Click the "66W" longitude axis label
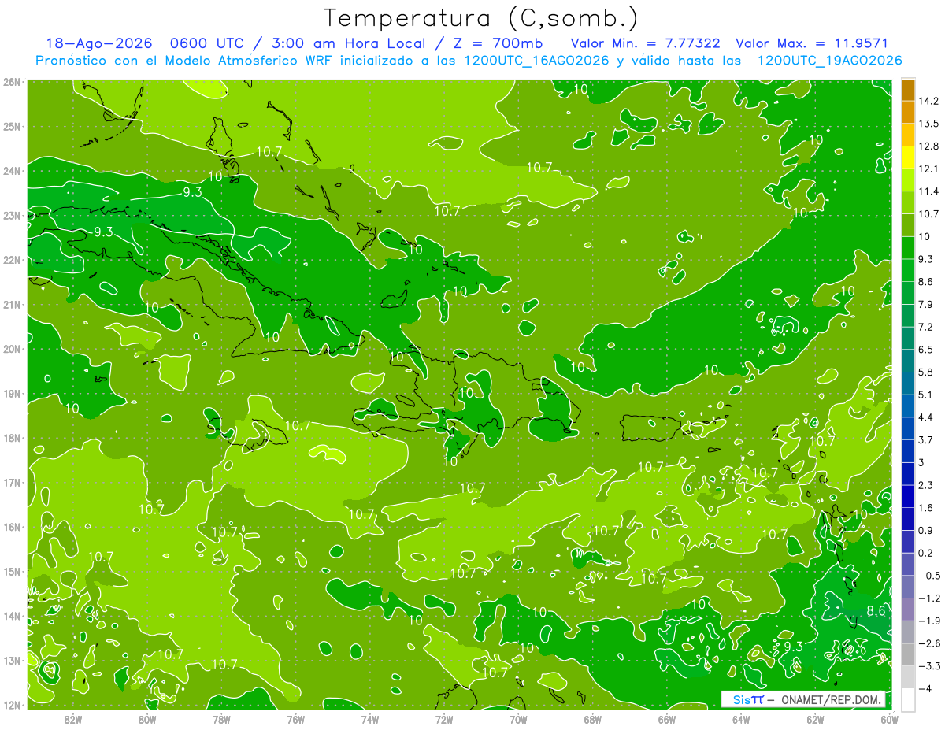 coord(667,719)
